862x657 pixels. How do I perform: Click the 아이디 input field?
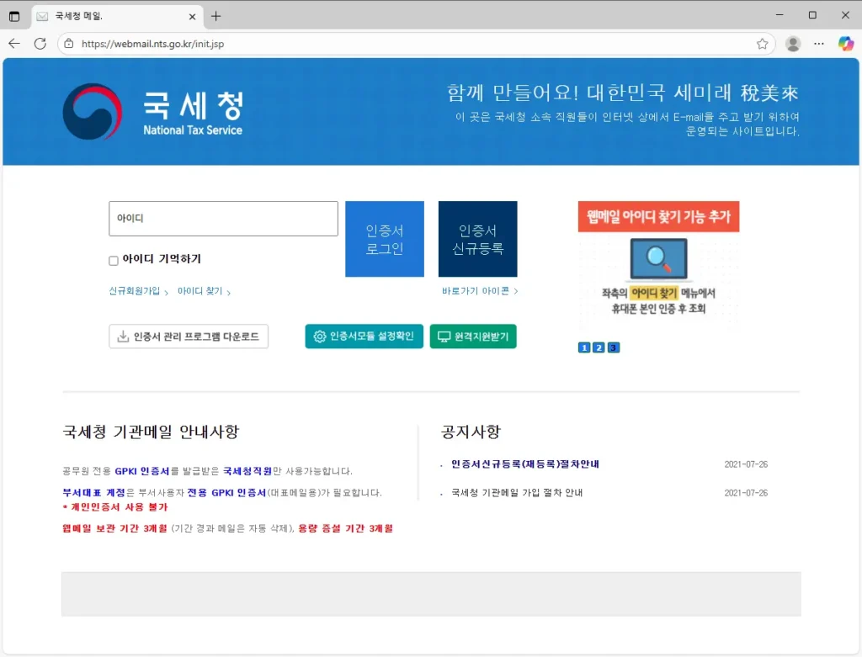(x=222, y=218)
